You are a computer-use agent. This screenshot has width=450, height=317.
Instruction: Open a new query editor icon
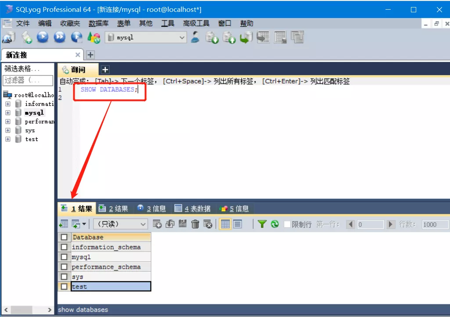[27, 37]
